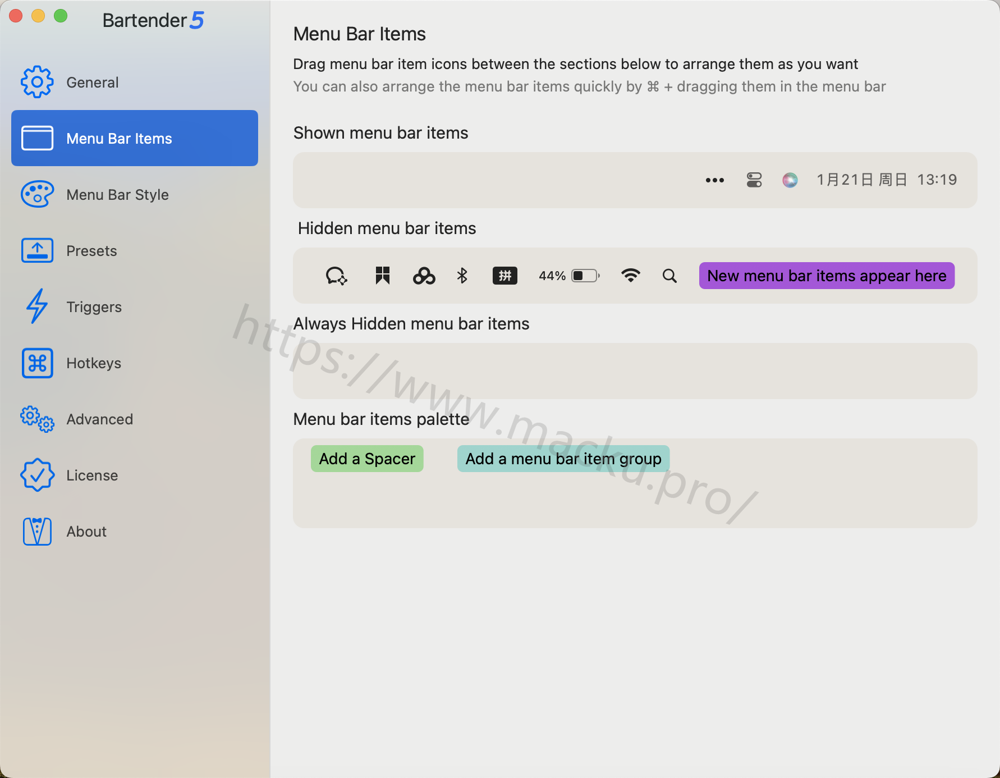Open the Hotkeys section
Screen dimensions: 1000x778
tap(135, 363)
